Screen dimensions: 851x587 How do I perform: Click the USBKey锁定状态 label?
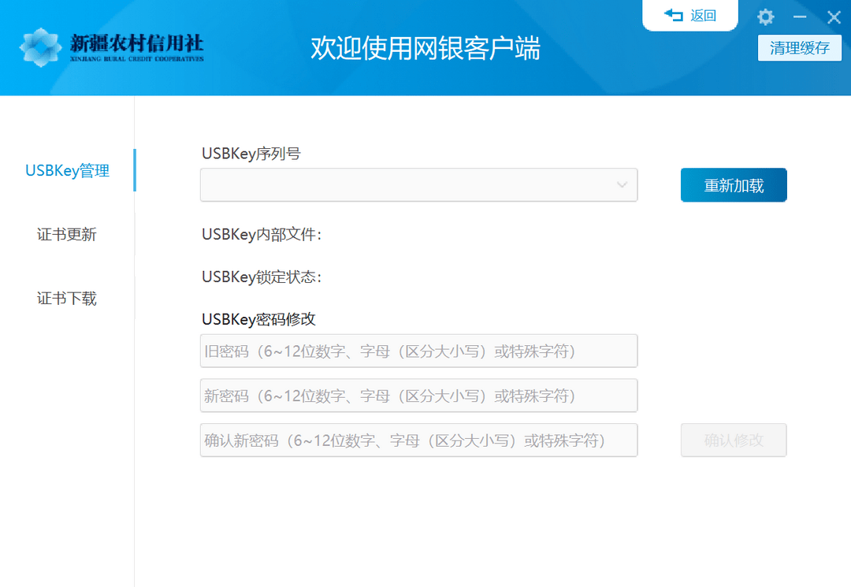(262, 277)
